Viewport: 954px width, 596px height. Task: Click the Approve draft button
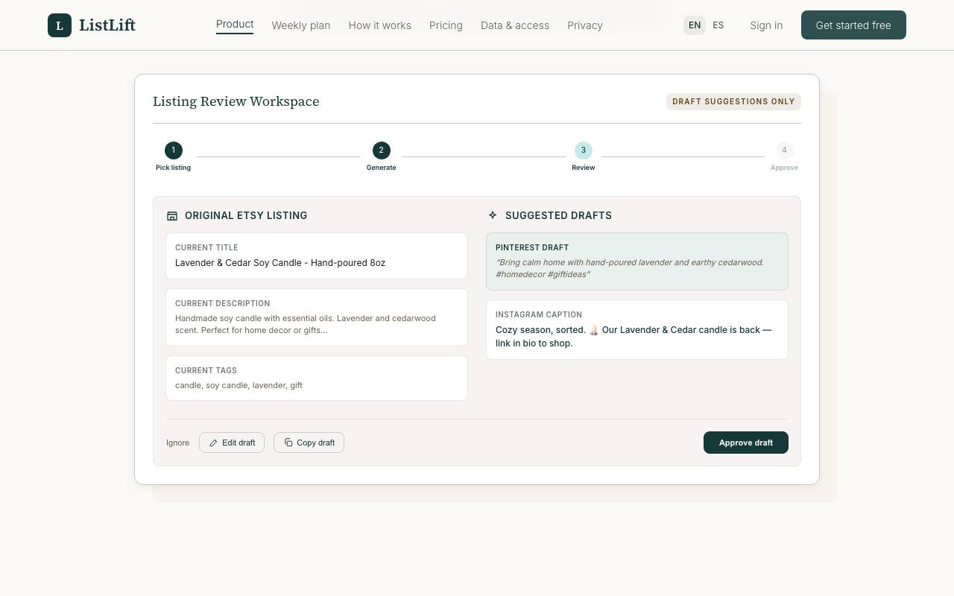746,443
